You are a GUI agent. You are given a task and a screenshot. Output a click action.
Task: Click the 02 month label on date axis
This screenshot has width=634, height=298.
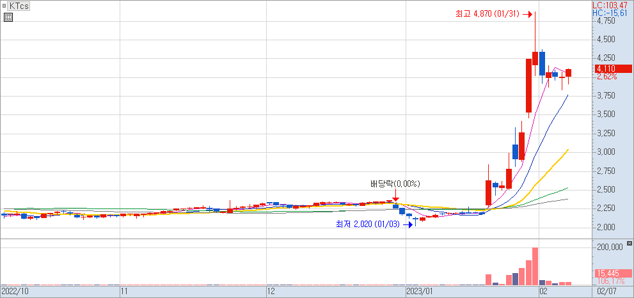[543, 291]
